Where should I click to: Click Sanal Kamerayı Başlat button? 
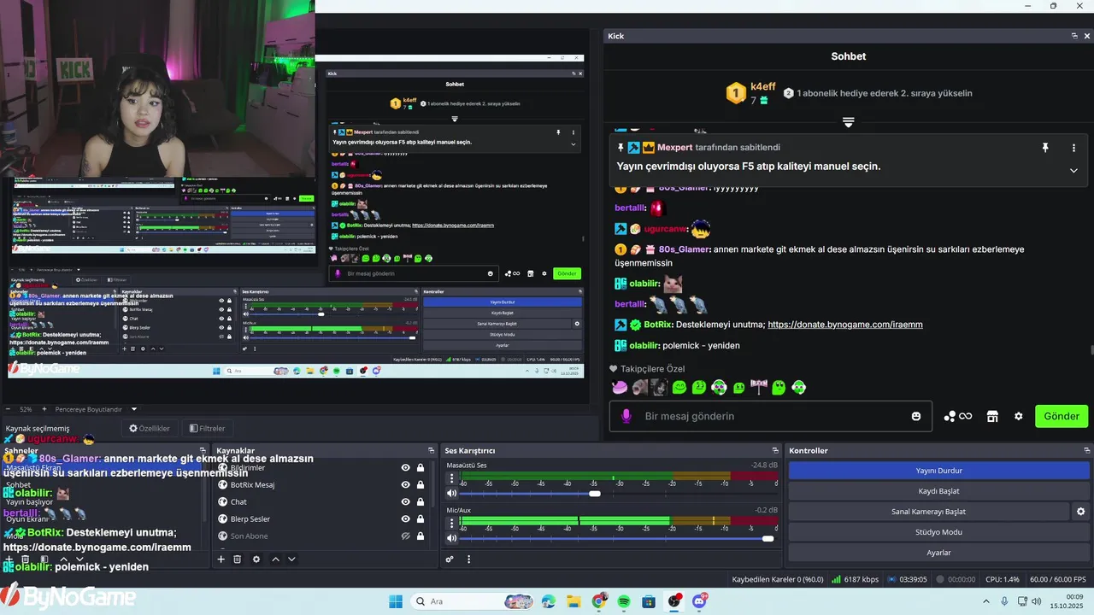pyautogui.click(x=928, y=512)
